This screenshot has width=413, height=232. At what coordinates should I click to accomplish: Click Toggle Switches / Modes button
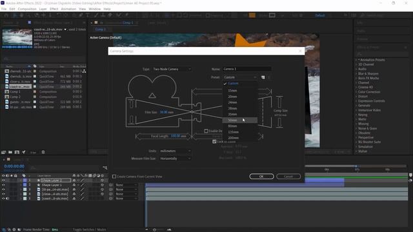89,229
